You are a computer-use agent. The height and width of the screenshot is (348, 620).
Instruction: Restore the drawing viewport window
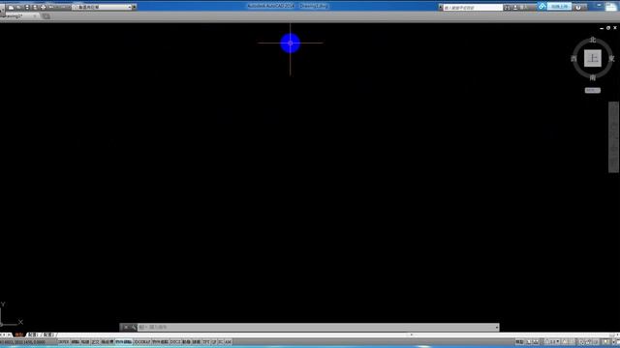[x=608, y=28]
